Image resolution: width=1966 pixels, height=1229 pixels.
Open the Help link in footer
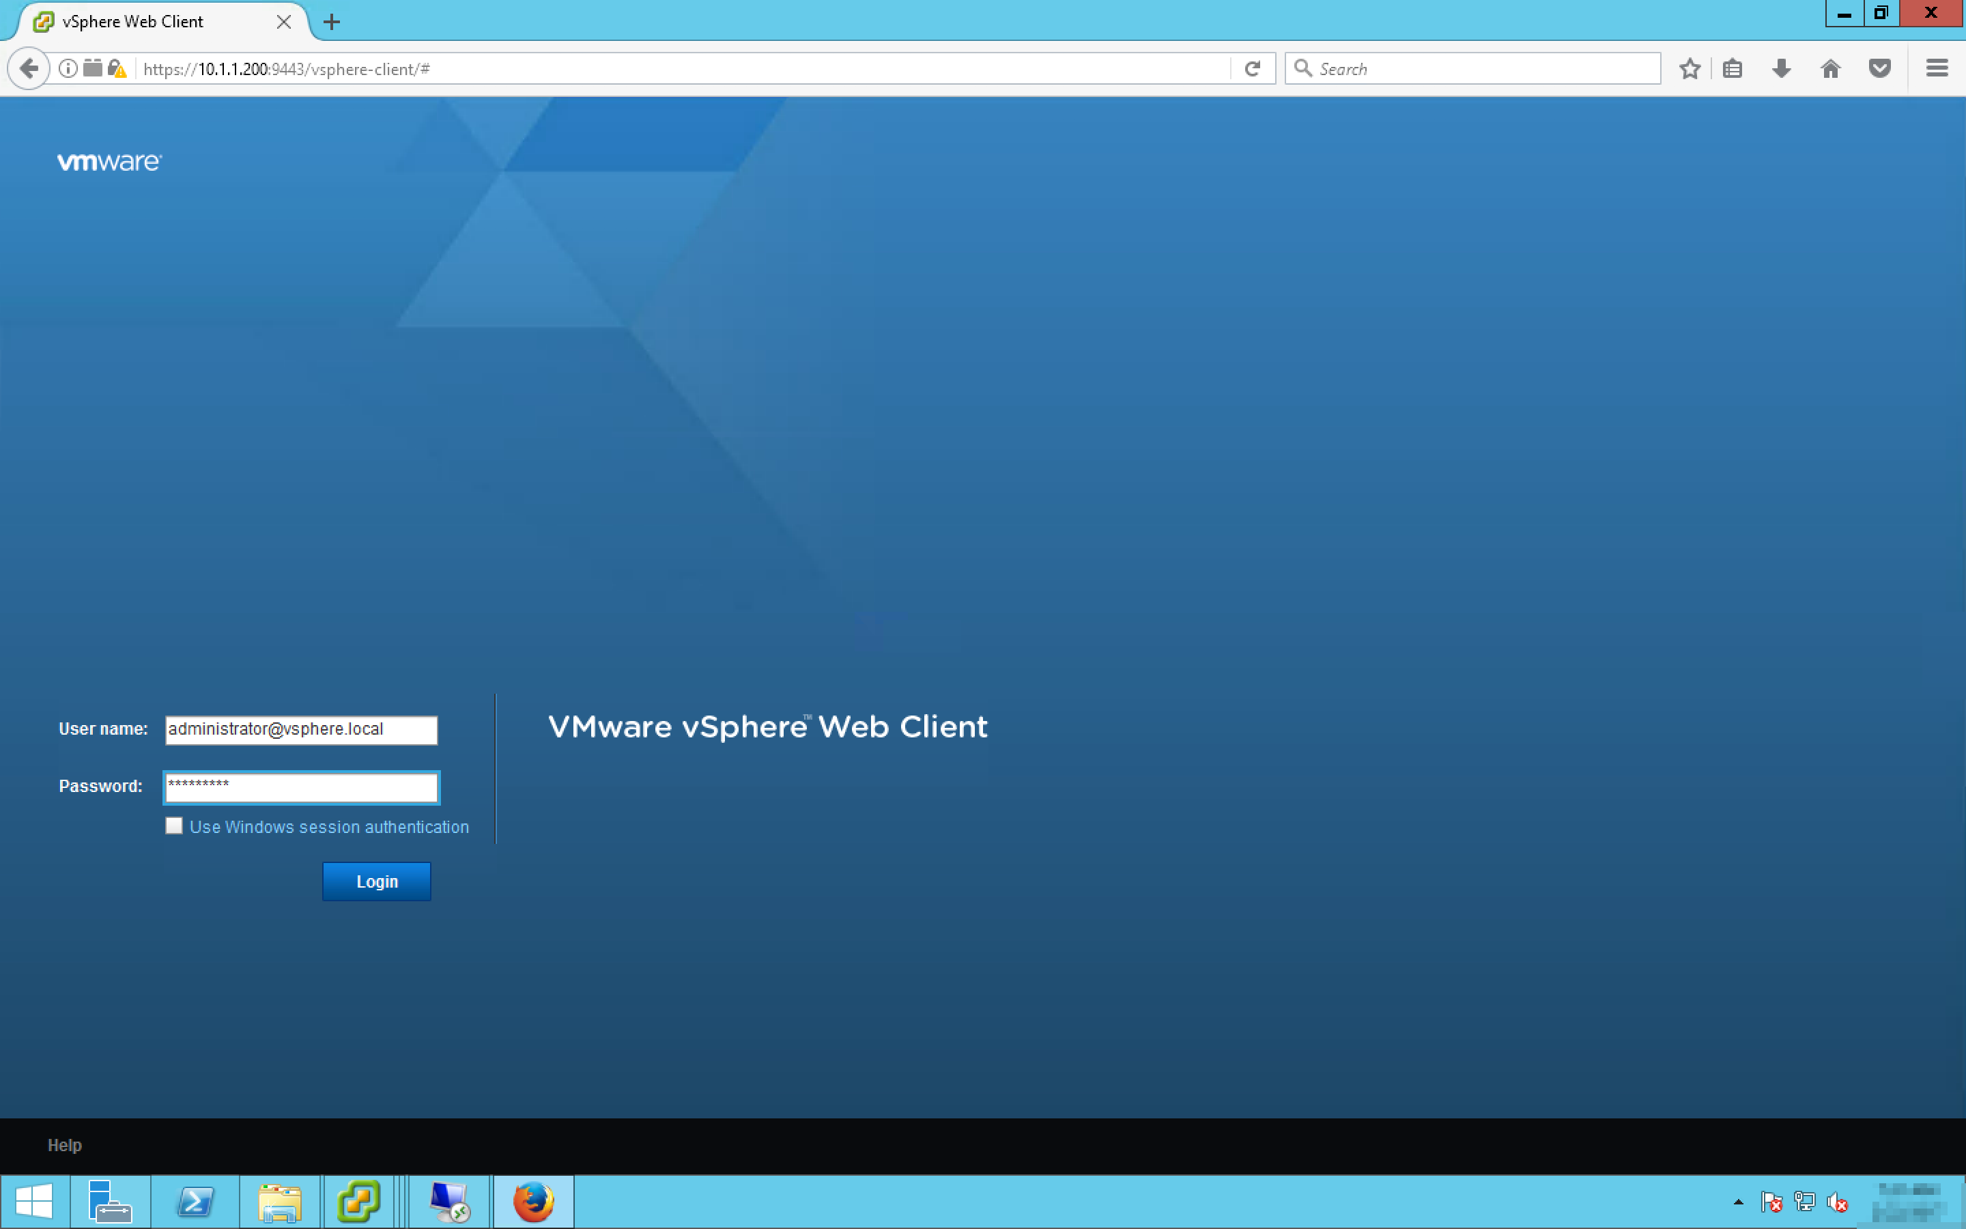(64, 1144)
